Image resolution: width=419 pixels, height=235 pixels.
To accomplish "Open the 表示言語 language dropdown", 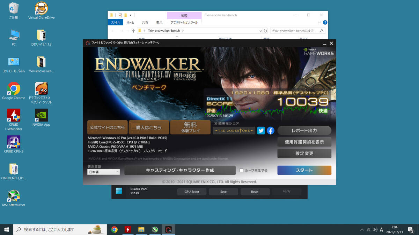I will [103, 172].
